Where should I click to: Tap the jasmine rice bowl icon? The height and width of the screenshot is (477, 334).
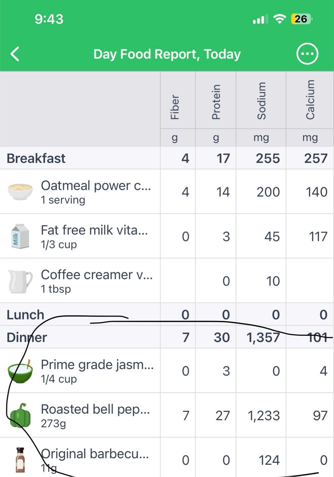click(20, 371)
